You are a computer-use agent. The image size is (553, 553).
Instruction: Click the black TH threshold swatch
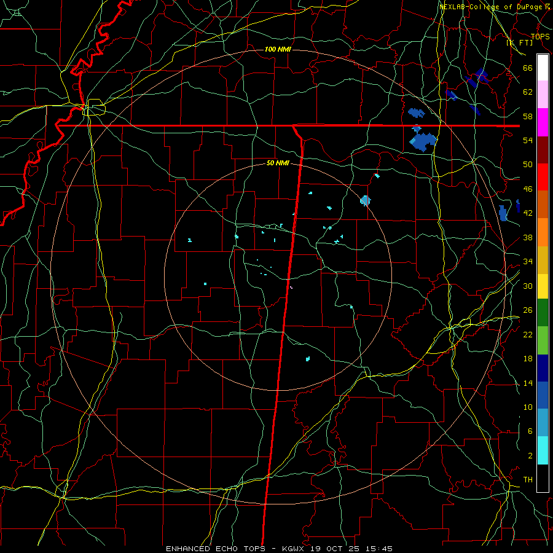pyautogui.click(x=543, y=478)
